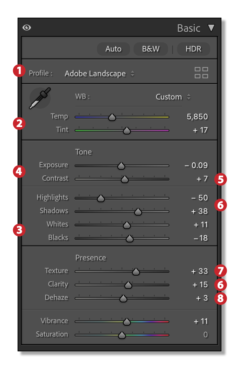Convert the photo using the B&W button
Screen dimensions: 239x369
click(150, 49)
